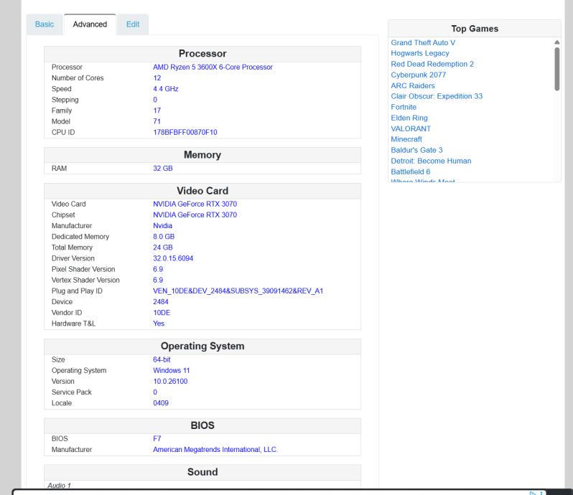Image resolution: width=573 pixels, height=495 pixels.
Task: Click AMD Ryzen 5 3600X processor value
Action: 213,67
